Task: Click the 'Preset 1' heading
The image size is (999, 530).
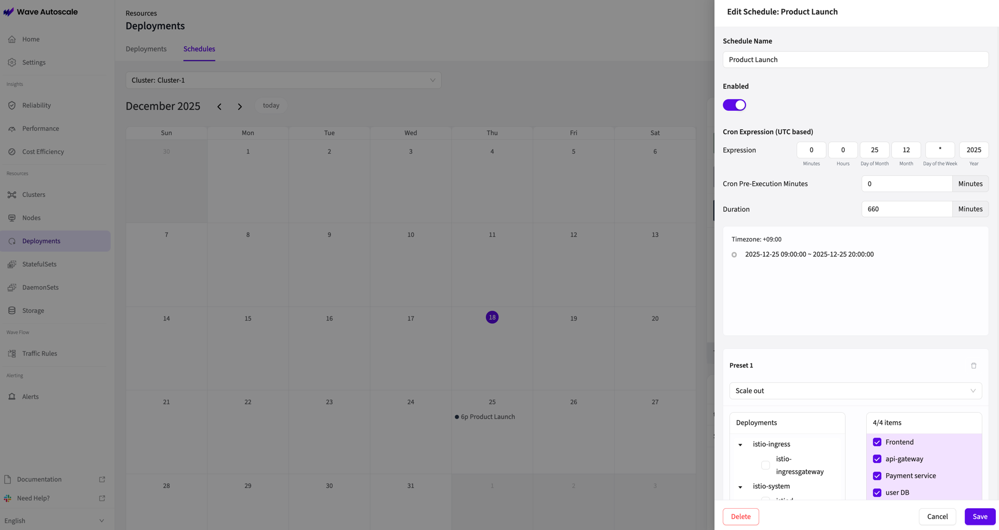Action: coord(741,365)
